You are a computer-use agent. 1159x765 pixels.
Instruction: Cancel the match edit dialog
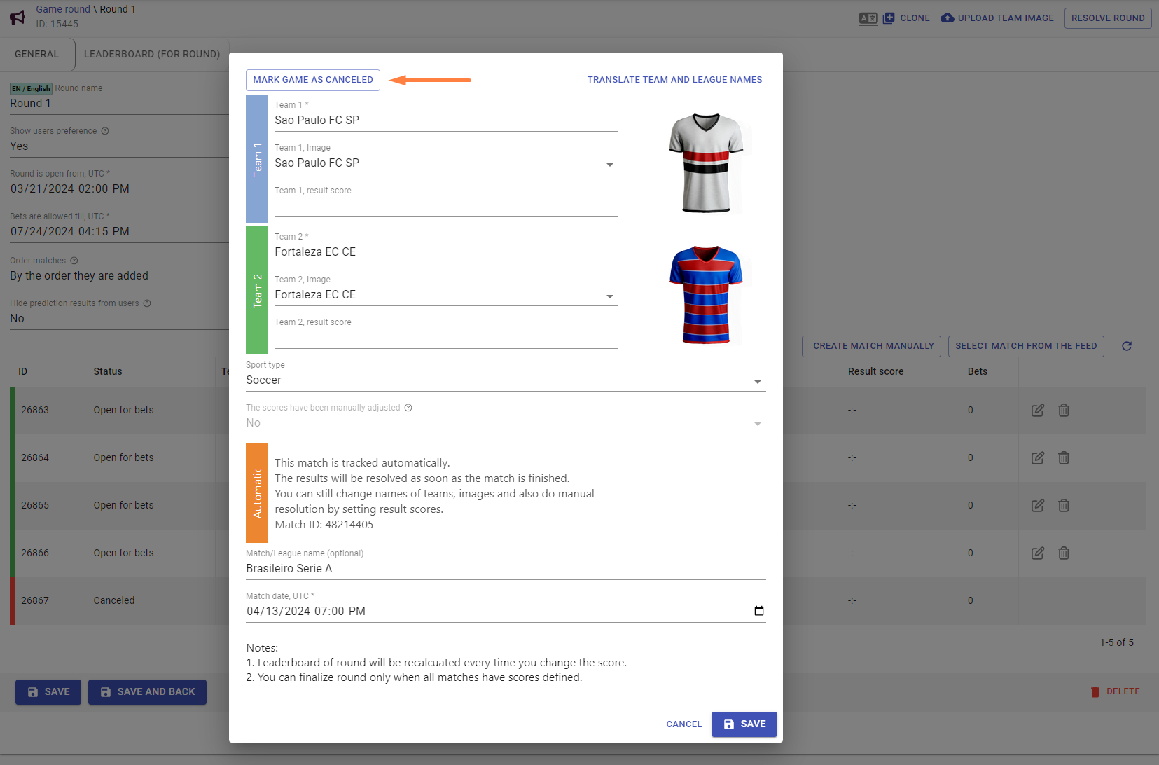(x=683, y=724)
